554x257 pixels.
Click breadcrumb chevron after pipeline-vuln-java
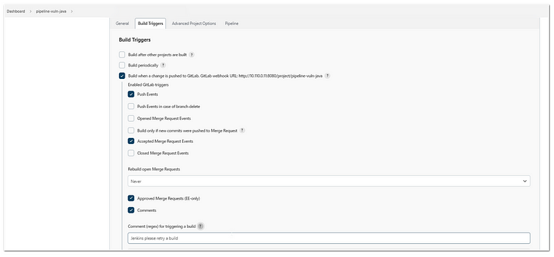(x=72, y=11)
